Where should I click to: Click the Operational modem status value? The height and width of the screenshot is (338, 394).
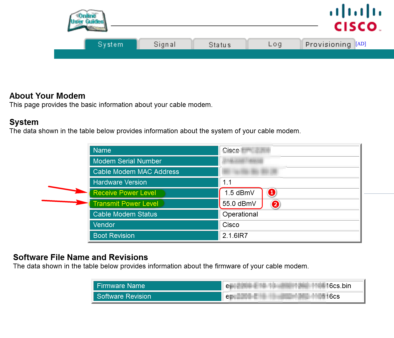[240, 214]
